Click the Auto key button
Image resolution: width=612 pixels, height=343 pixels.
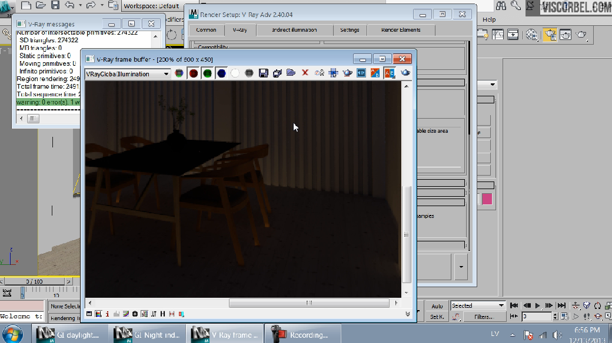click(437, 306)
